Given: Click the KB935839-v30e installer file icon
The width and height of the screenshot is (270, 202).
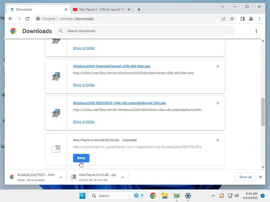Looking at the screenshot, I should coord(56,113).
